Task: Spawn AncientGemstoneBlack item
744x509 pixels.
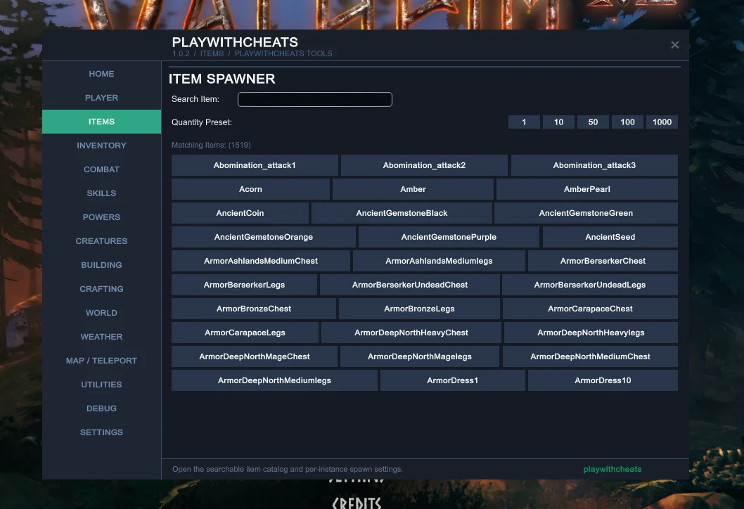Action: point(402,213)
